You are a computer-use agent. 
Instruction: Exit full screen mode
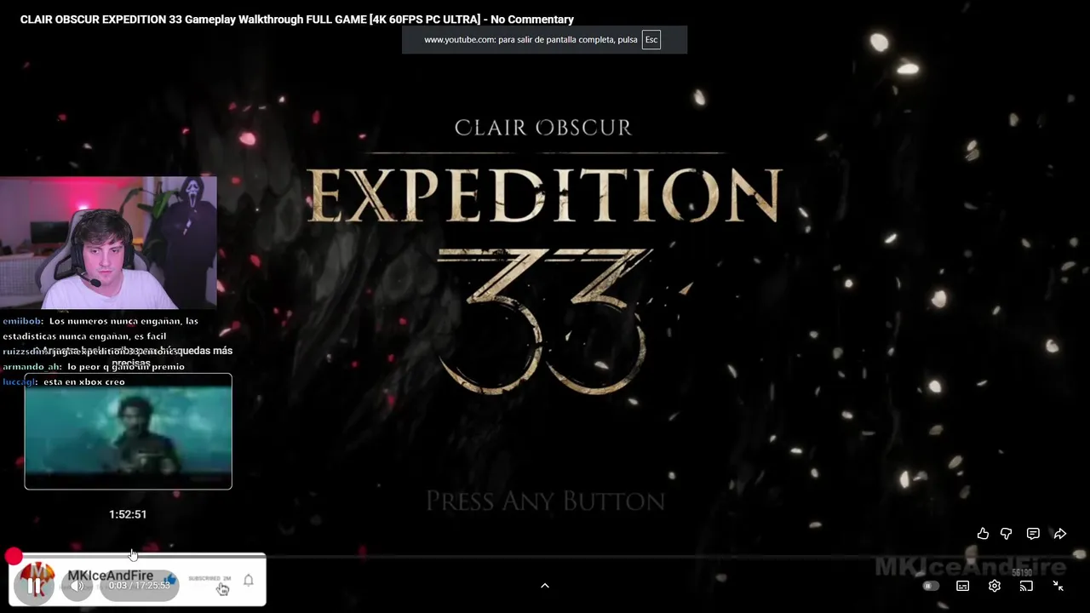click(x=1058, y=586)
